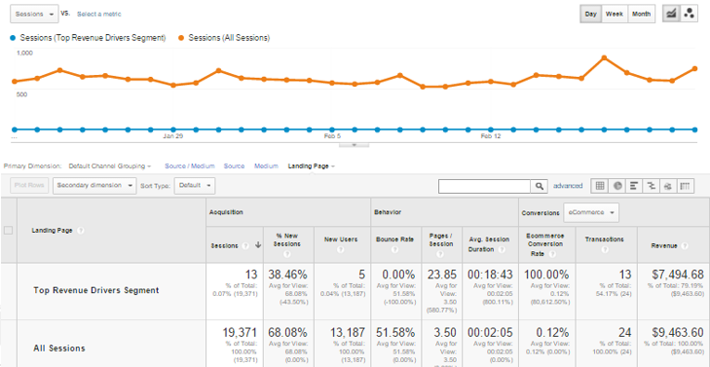Image resolution: width=710 pixels, height=367 pixels.
Task: Open the Sessions metric dropdown
Action: click(34, 14)
